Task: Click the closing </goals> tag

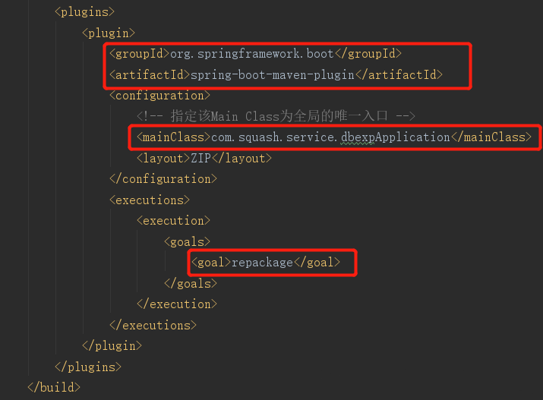Action: coord(191,283)
